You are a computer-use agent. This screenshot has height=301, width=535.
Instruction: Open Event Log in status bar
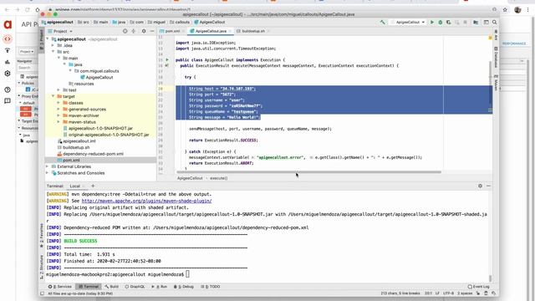tap(478, 287)
